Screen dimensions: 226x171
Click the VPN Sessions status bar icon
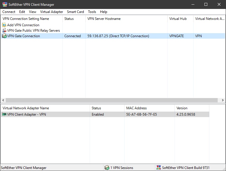coord(107,168)
